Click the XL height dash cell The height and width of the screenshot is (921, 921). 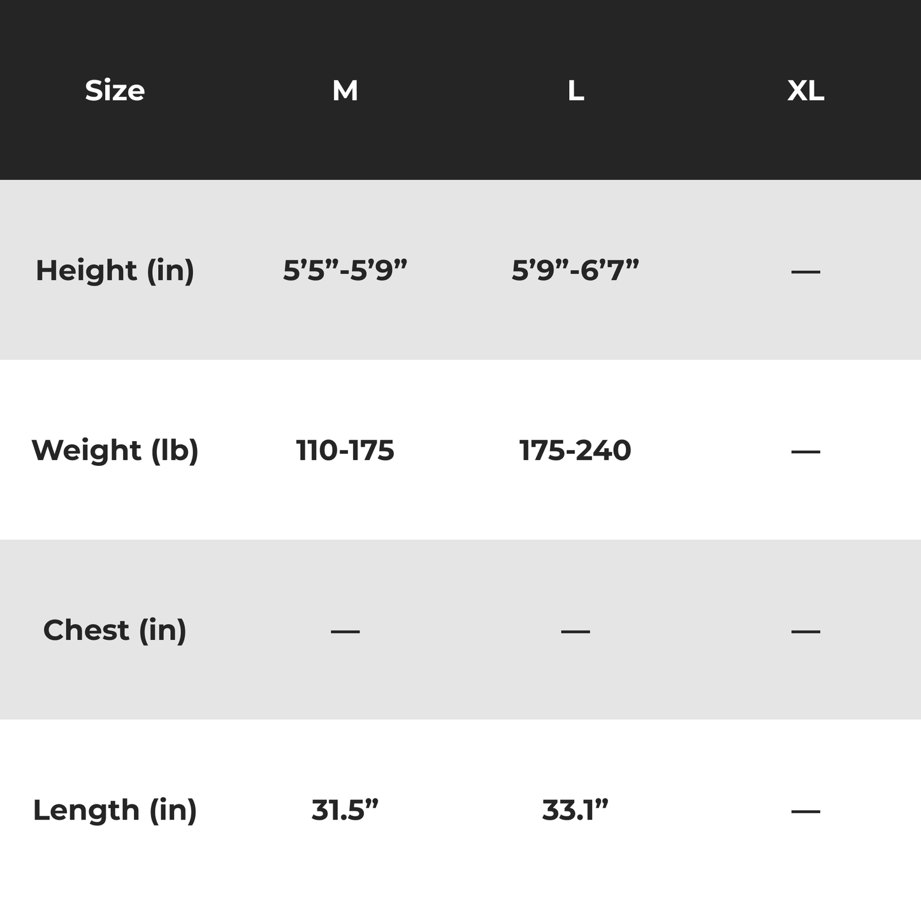806,272
